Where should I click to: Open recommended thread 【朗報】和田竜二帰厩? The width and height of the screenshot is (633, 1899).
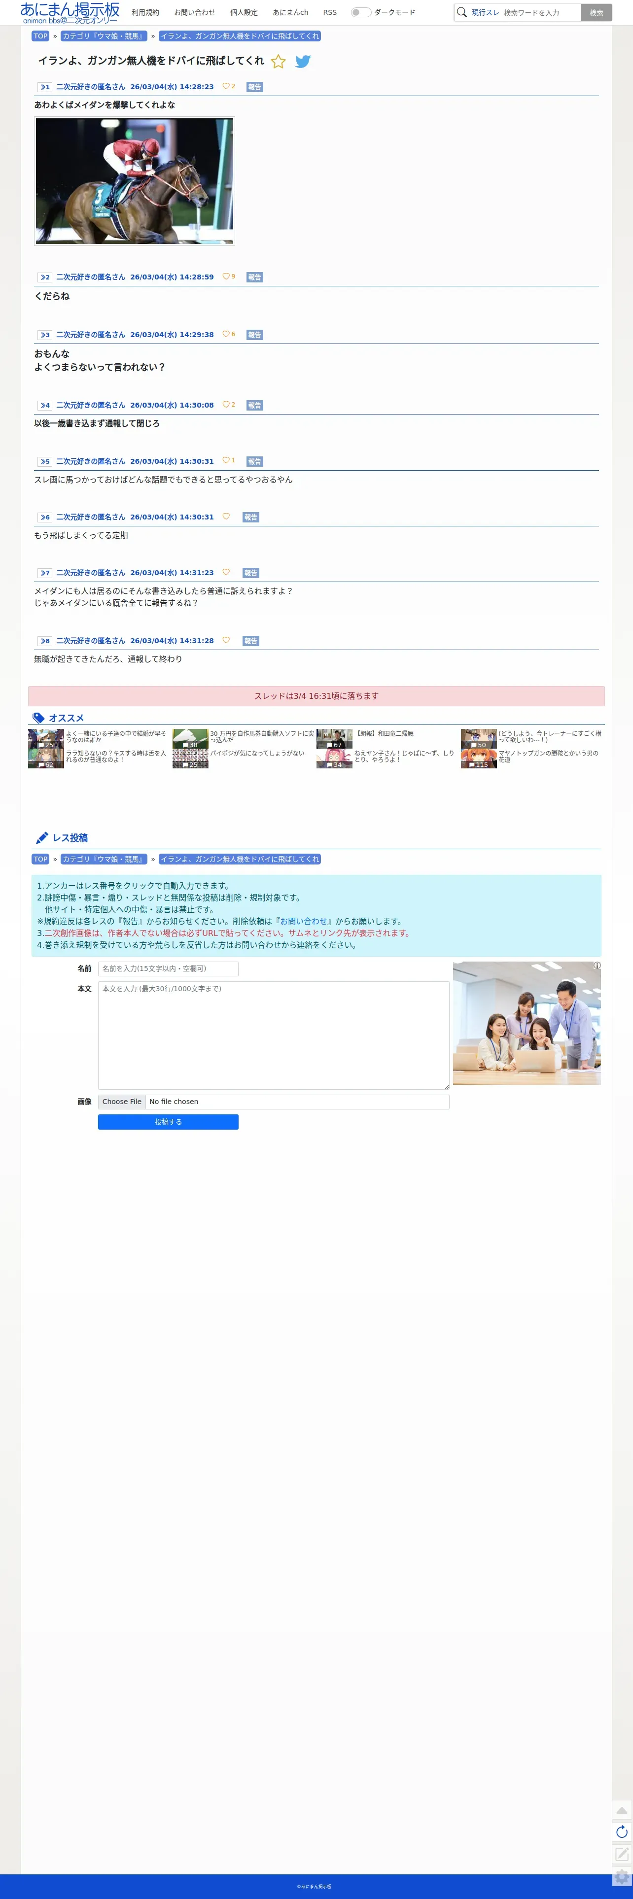click(384, 733)
